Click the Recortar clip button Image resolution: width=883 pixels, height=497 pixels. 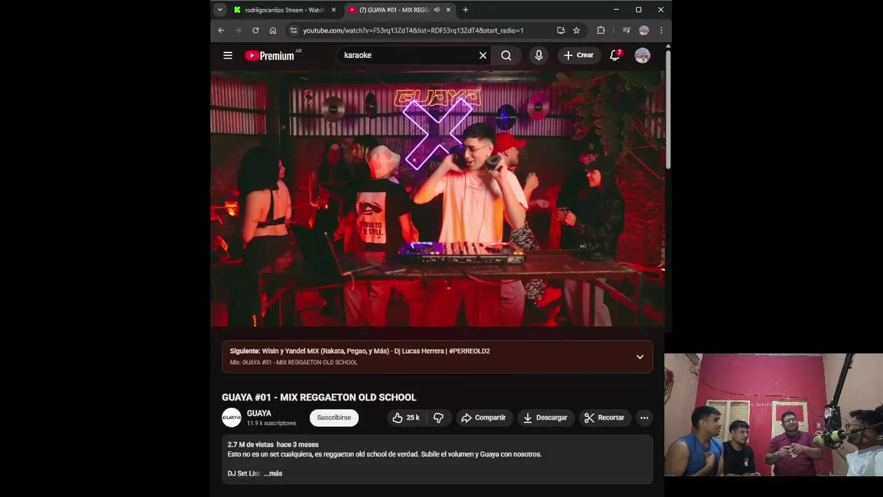point(604,418)
